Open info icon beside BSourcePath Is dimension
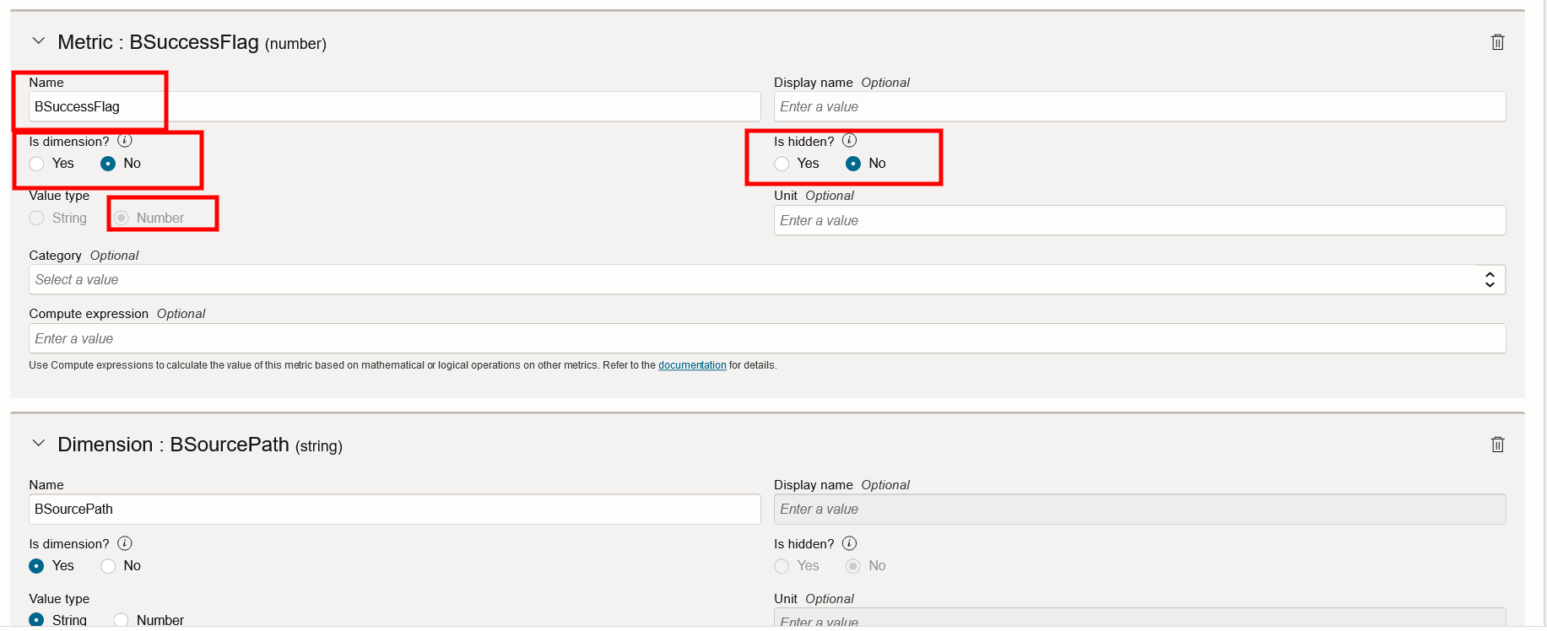The height and width of the screenshot is (631, 1547). [x=125, y=543]
